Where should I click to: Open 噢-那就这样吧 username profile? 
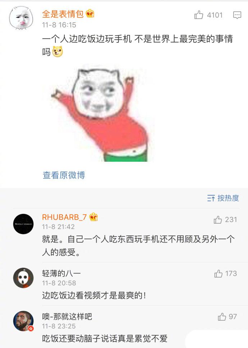tap(67, 316)
